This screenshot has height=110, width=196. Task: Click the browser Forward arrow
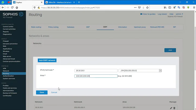8,8
